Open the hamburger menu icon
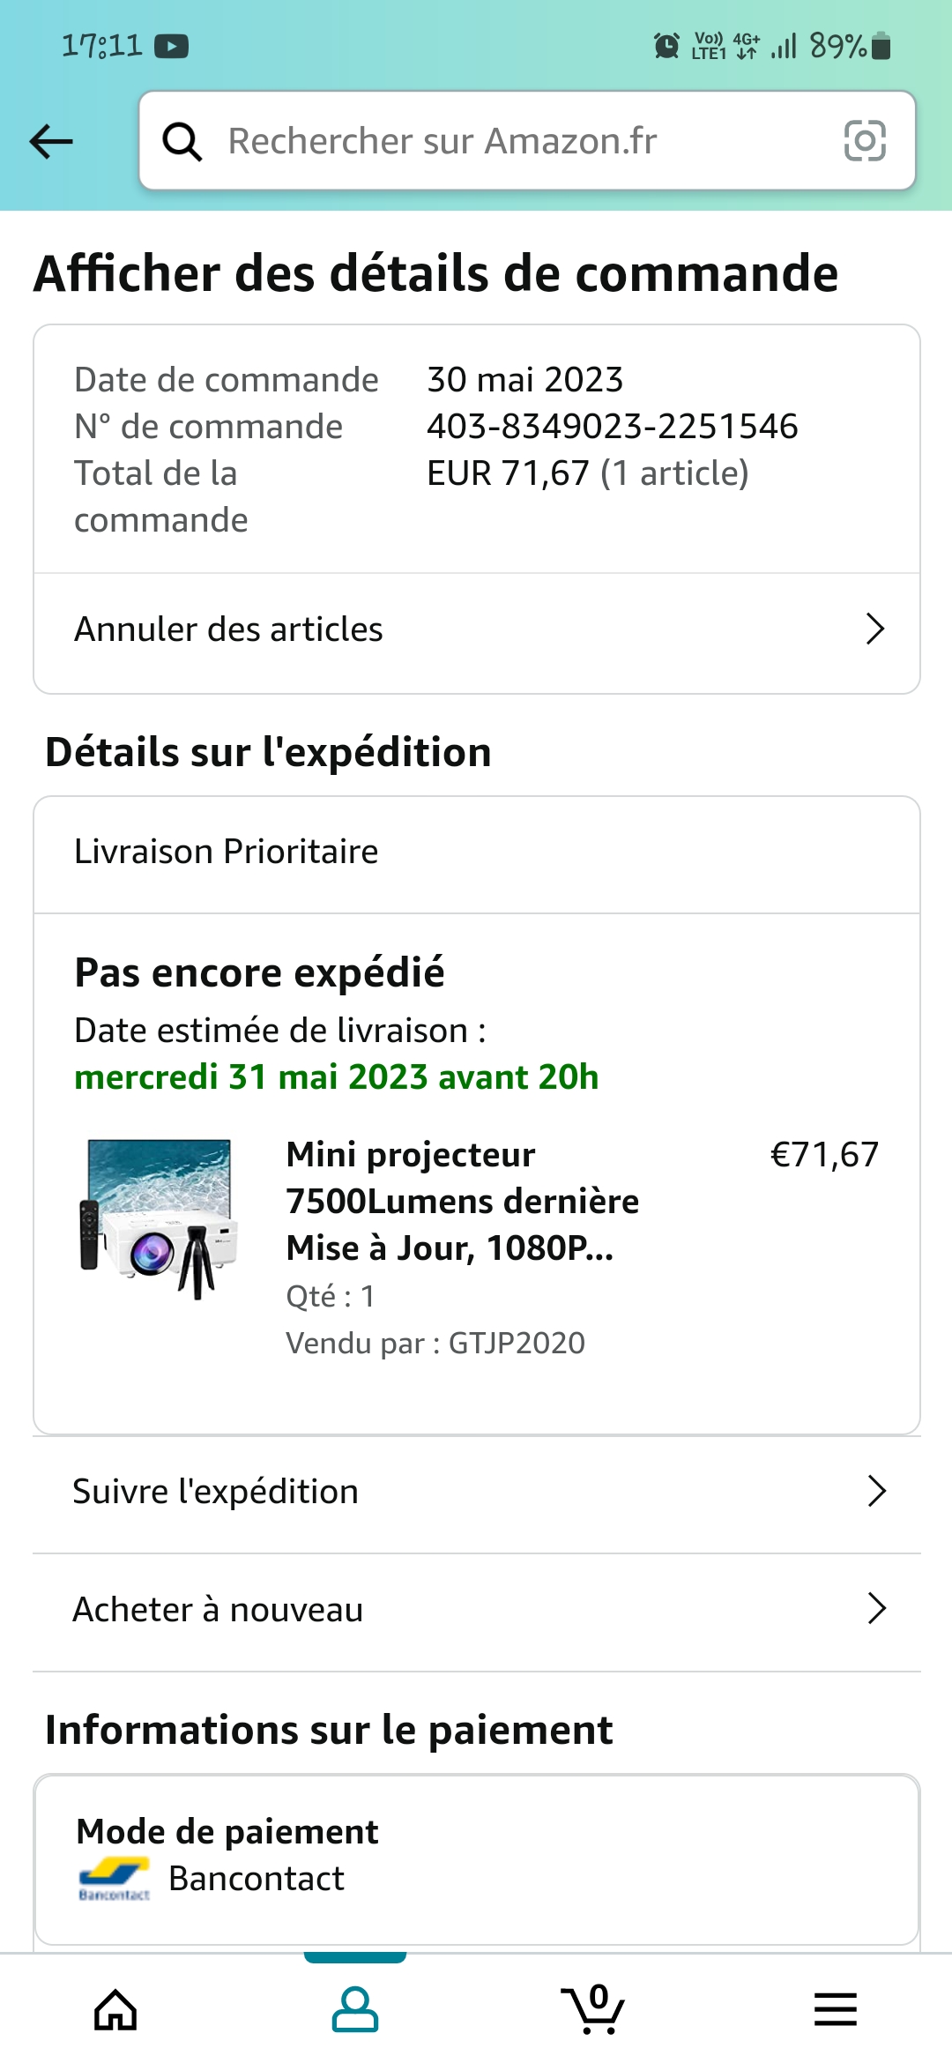This screenshot has width=952, height=2063. tap(835, 2010)
